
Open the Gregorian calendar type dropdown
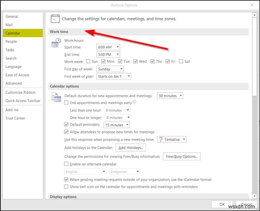(x=124, y=172)
